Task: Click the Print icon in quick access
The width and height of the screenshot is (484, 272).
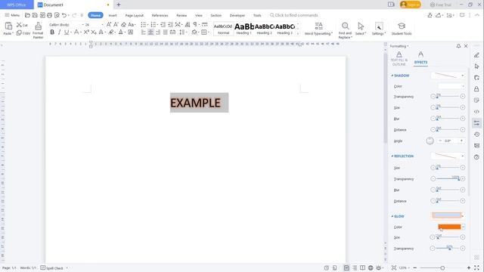Action: [x=49, y=15]
